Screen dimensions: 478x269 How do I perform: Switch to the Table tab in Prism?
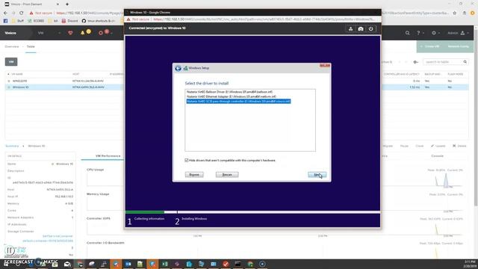(x=31, y=46)
